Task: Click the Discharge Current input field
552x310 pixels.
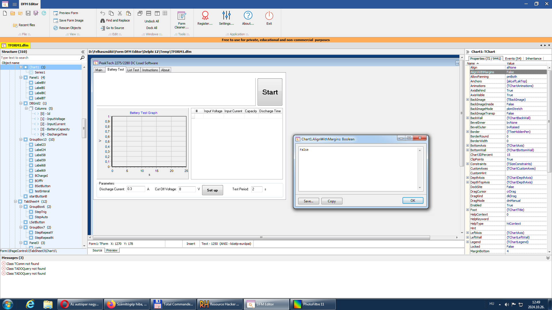Action: 135,189
